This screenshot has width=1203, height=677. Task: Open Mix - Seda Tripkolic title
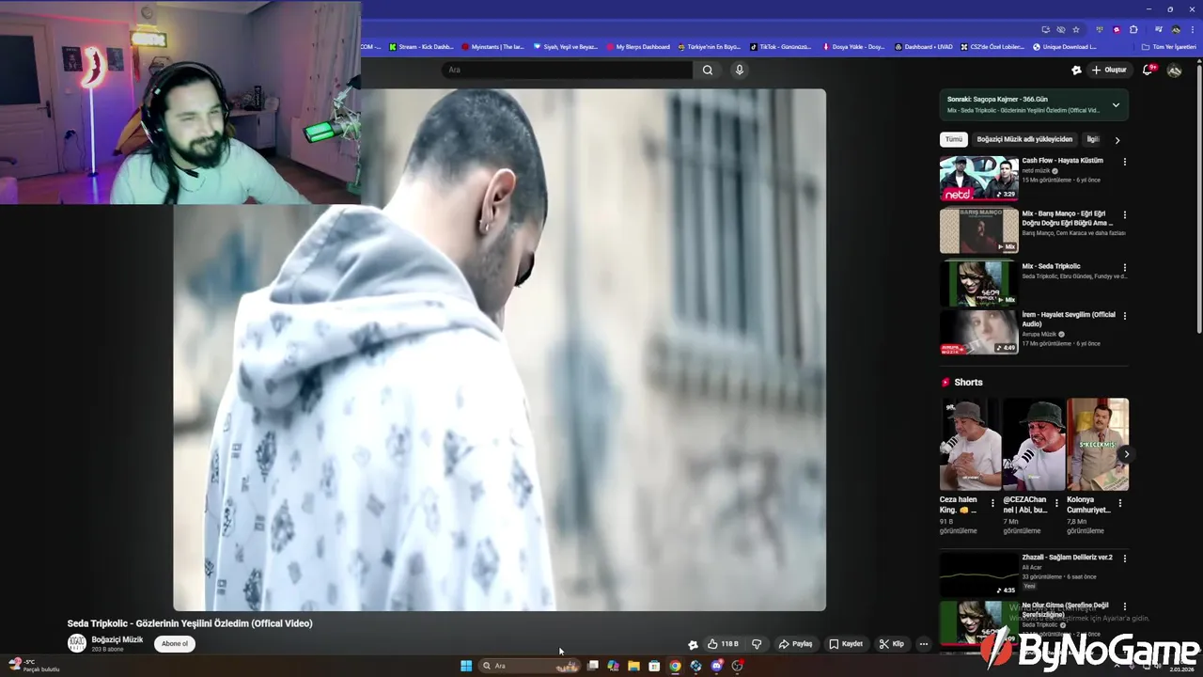click(x=1052, y=266)
